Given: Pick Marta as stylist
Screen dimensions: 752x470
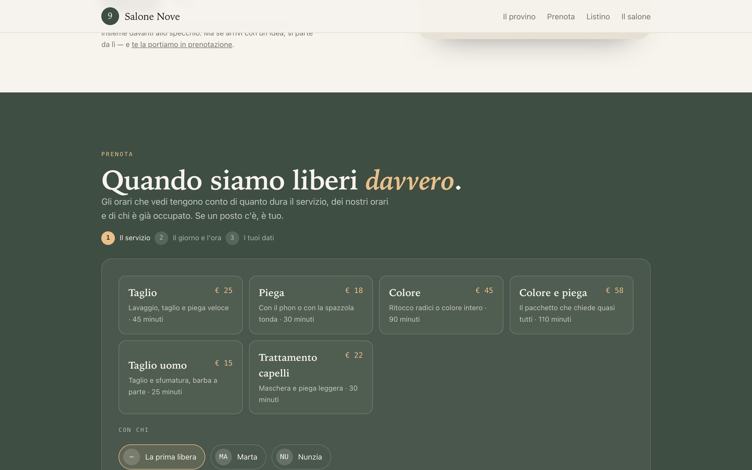Looking at the screenshot, I should pos(238,457).
